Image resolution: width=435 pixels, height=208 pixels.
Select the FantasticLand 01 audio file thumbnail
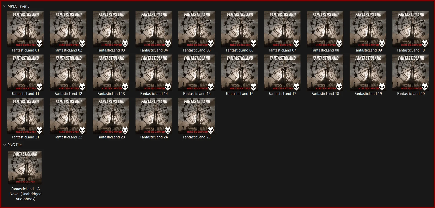coord(25,29)
